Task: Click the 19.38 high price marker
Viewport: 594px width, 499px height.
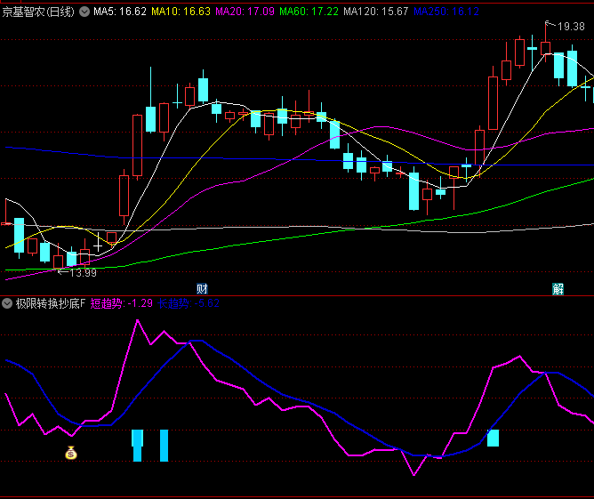Action: (570, 27)
